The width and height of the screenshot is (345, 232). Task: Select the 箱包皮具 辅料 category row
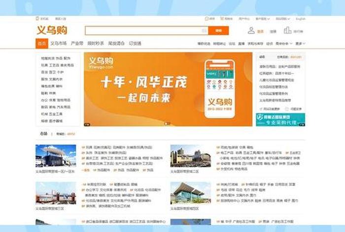pos(52,86)
